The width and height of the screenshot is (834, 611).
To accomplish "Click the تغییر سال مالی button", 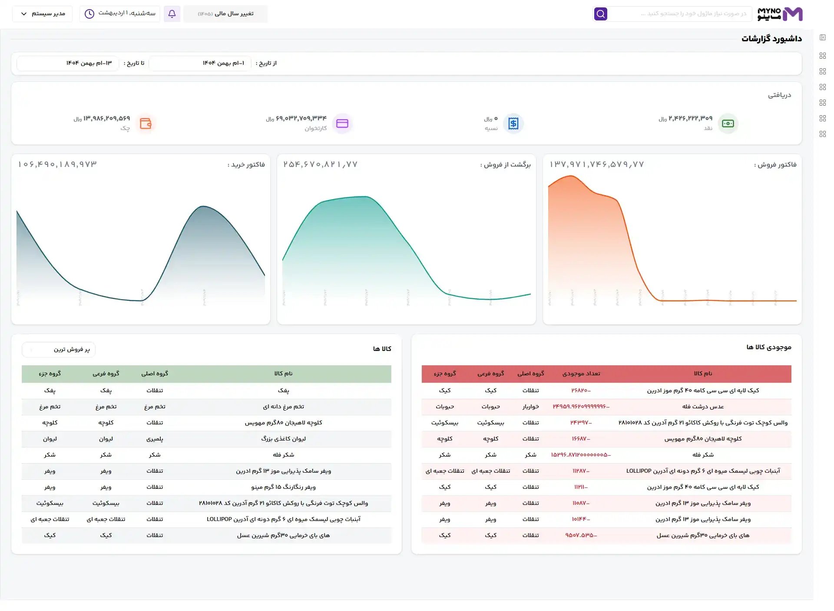I will tap(225, 14).
